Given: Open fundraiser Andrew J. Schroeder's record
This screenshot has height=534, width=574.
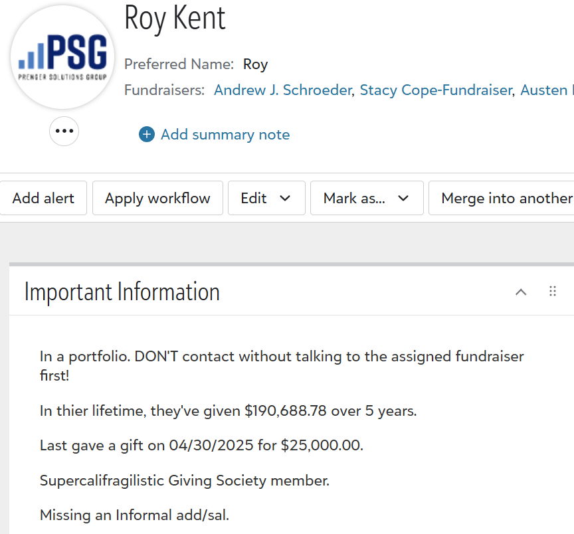Looking at the screenshot, I should 282,90.
